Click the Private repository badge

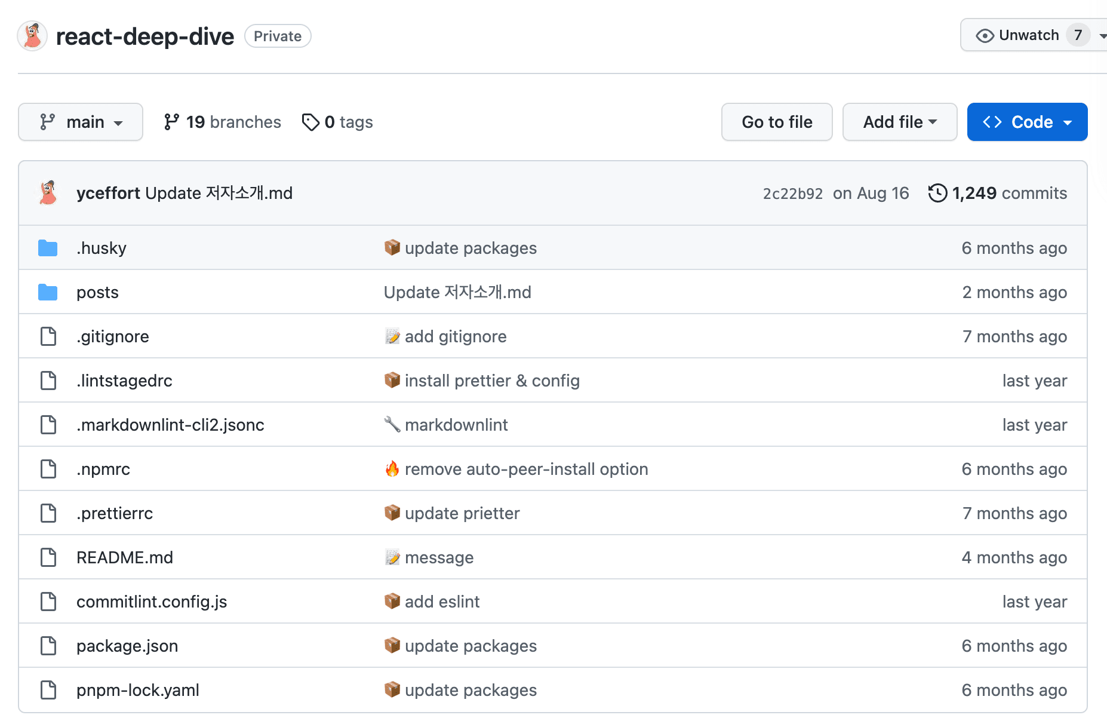coord(277,36)
